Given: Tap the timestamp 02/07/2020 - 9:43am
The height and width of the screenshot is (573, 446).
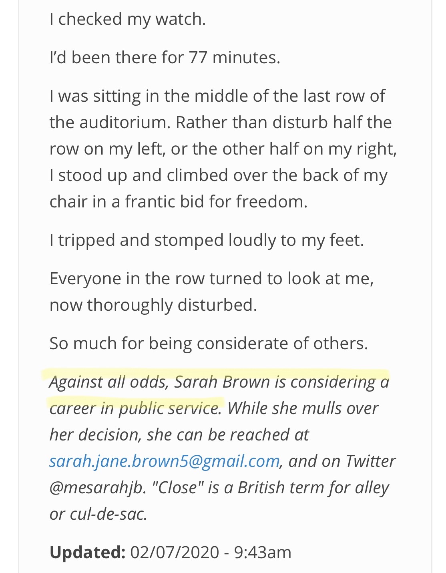Looking at the screenshot, I should [211, 552].
